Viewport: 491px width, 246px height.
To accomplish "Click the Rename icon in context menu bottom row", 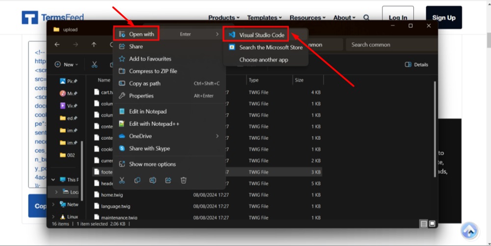I will [x=153, y=180].
